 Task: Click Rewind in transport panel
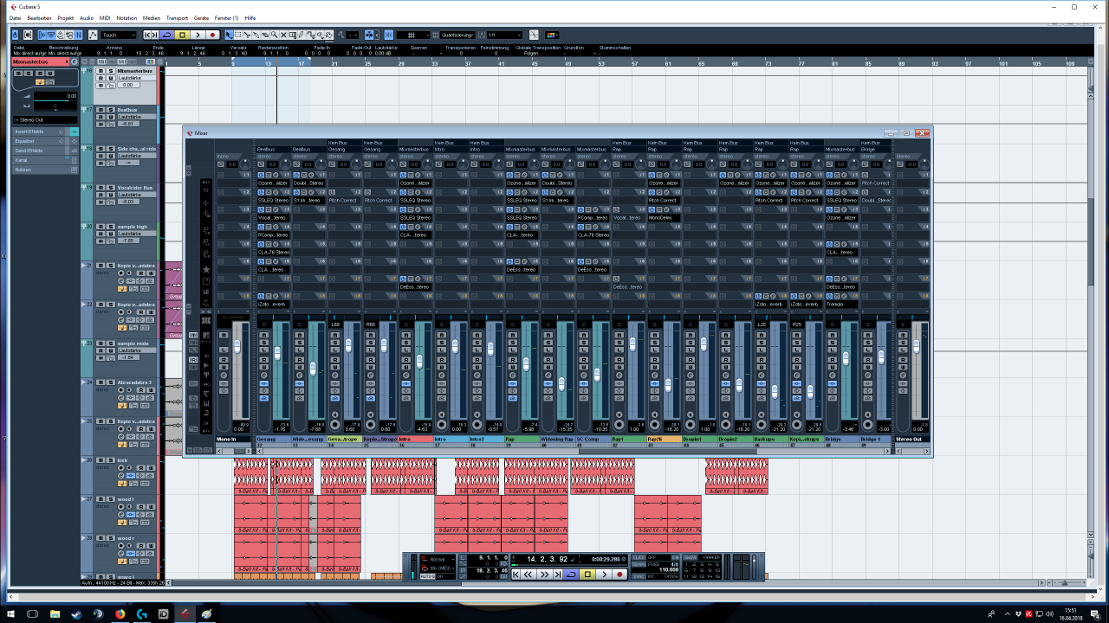(528, 575)
